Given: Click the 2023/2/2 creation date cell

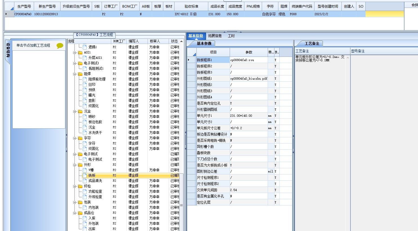Looking at the screenshot, I should coord(328,14).
